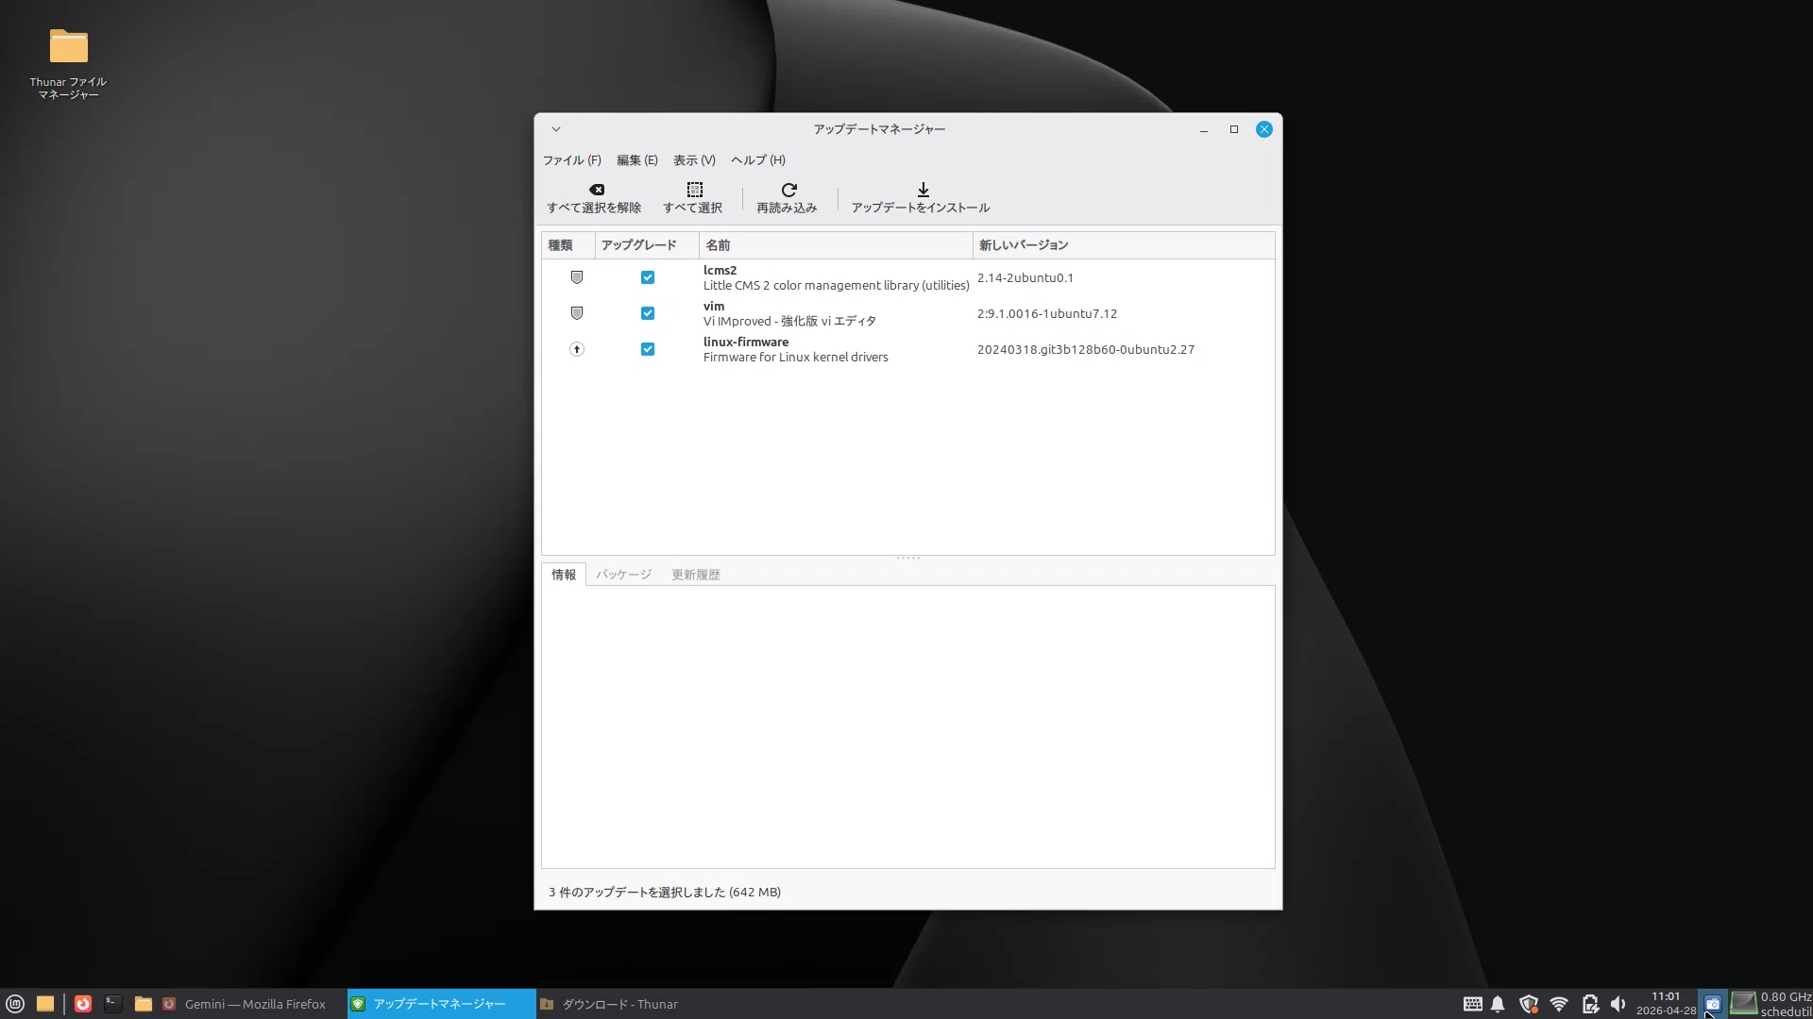Open notifications bell in system tray

pyautogui.click(x=1498, y=1004)
